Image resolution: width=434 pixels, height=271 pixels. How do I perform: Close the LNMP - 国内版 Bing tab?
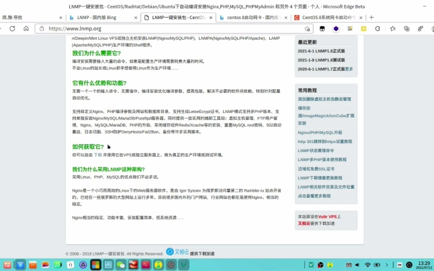click(x=136, y=18)
